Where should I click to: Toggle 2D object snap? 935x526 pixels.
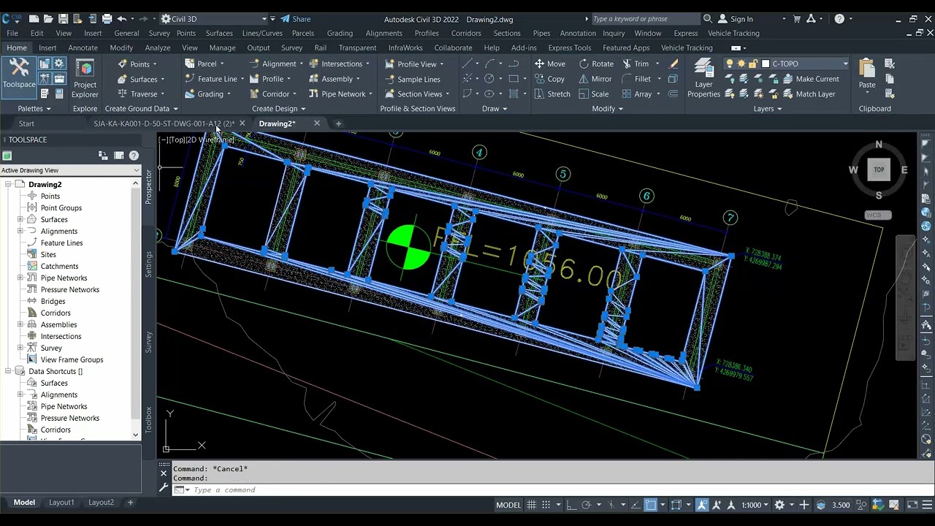point(650,505)
